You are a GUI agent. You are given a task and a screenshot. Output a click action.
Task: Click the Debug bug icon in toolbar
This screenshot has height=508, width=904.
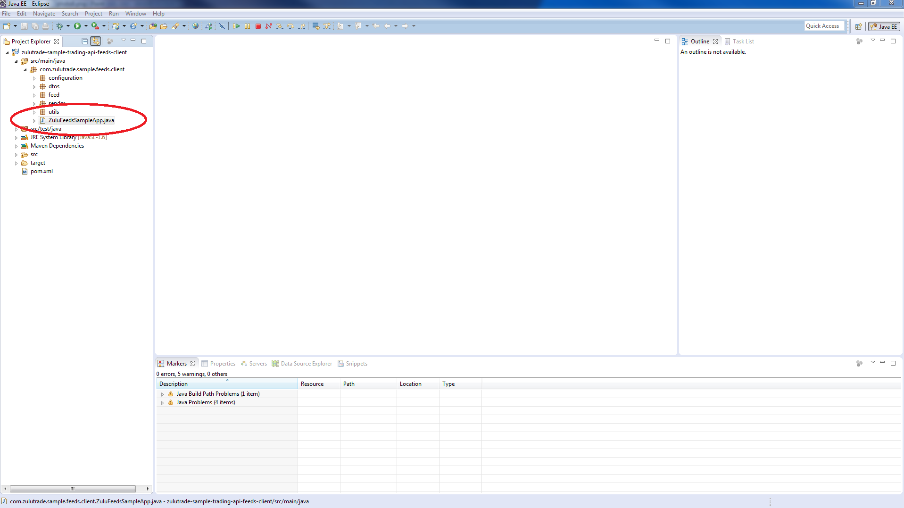click(59, 26)
